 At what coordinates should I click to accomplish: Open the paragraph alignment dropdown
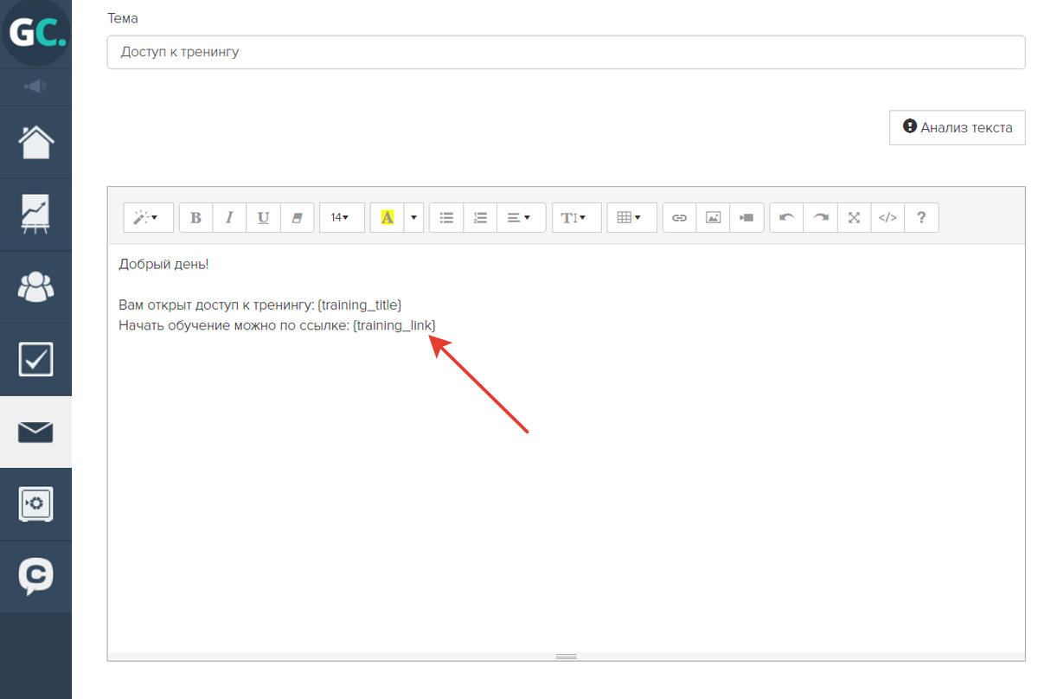[522, 218]
